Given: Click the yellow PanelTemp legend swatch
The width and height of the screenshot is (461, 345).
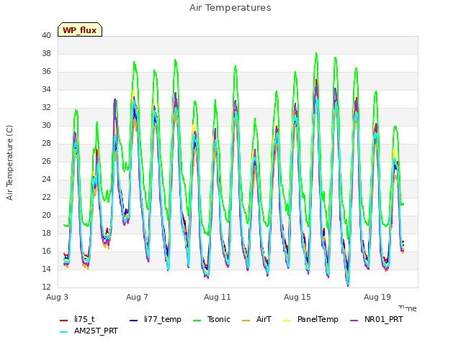Looking at the screenshot, I should pos(287,321).
